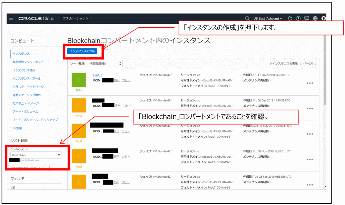
Task: Open ブート・ボリューム in sidebar
Action: click(25, 111)
